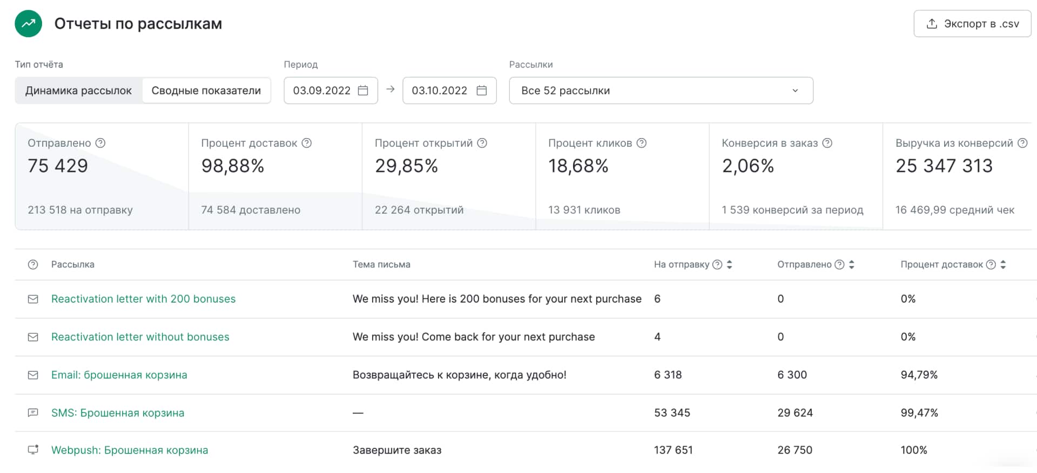
Task: Sort table by На отправку column
Action: pyautogui.click(x=730, y=264)
